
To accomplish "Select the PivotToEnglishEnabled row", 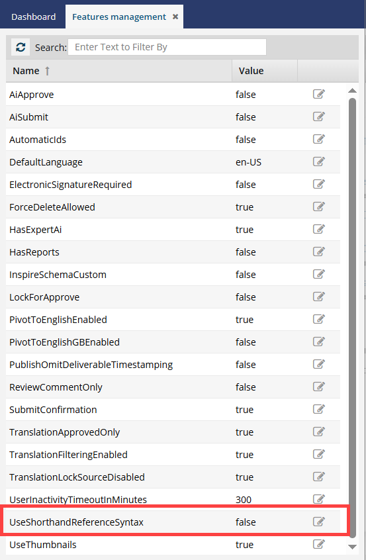I will point(173,320).
